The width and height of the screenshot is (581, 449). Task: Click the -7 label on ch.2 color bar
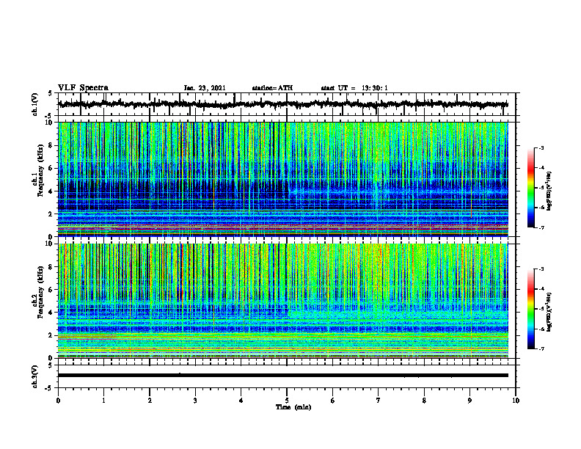(541, 348)
